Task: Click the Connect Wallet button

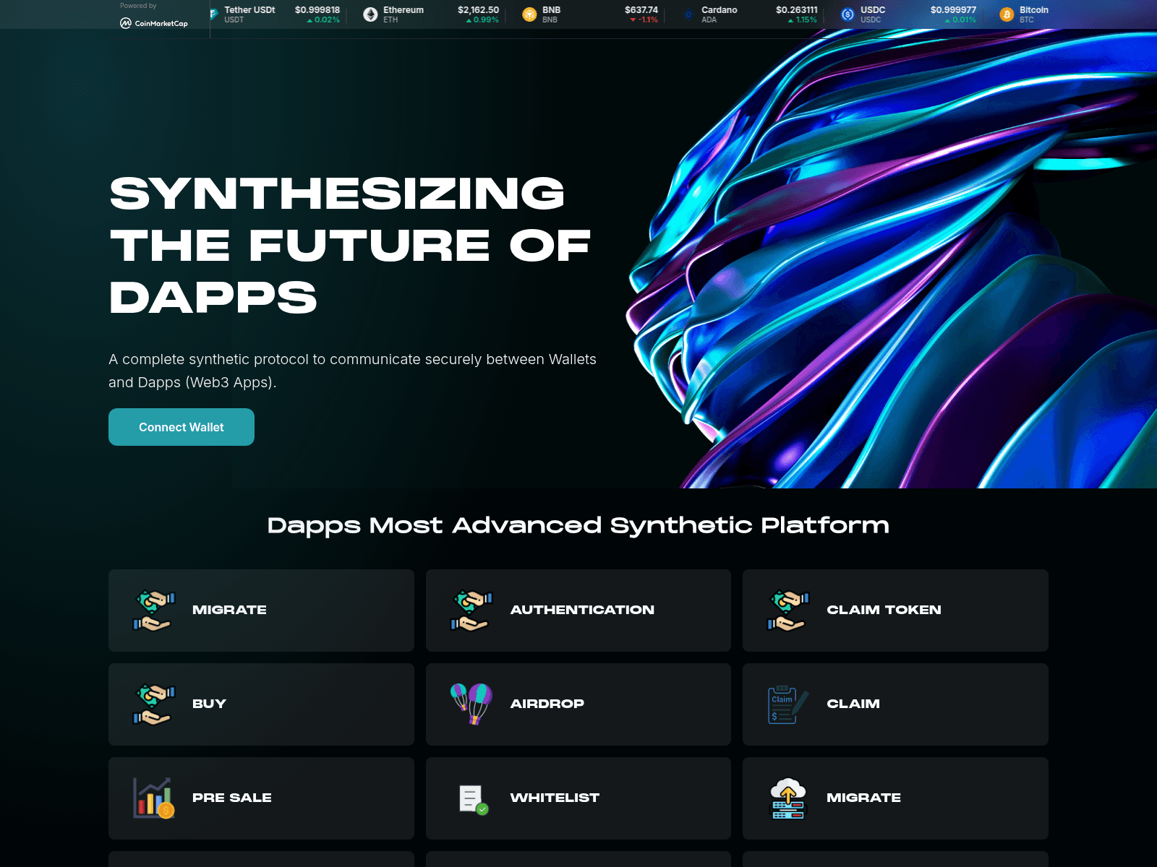Action: tap(181, 427)
